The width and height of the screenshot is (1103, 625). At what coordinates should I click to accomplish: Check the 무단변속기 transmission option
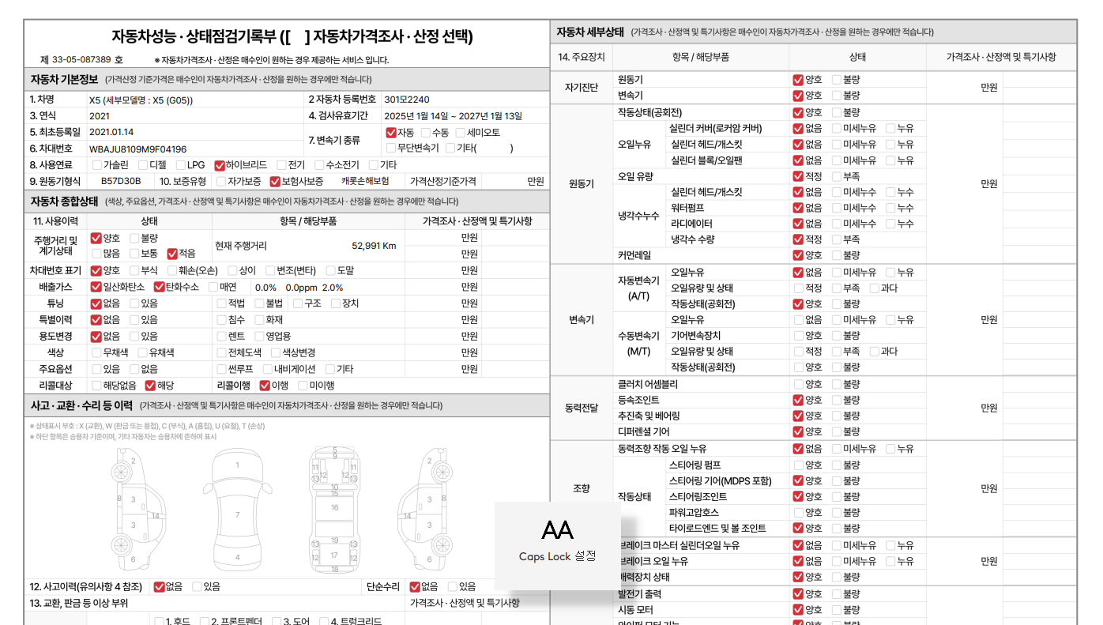pos(391,148)
